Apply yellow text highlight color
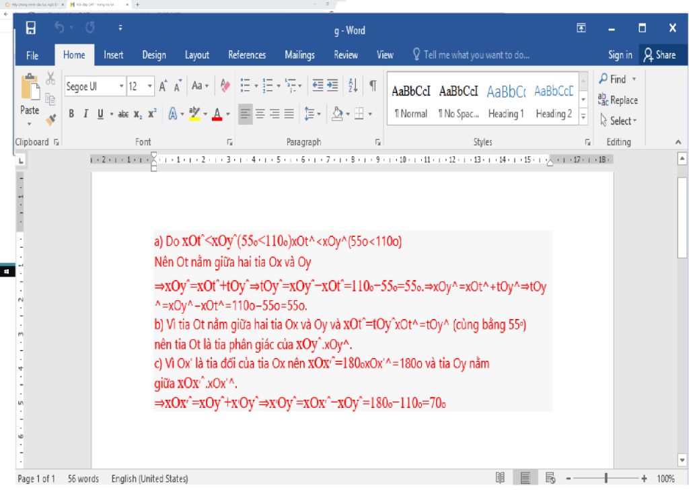The height and width of the screenshot is (490, 689). click(x=194, y=114)
